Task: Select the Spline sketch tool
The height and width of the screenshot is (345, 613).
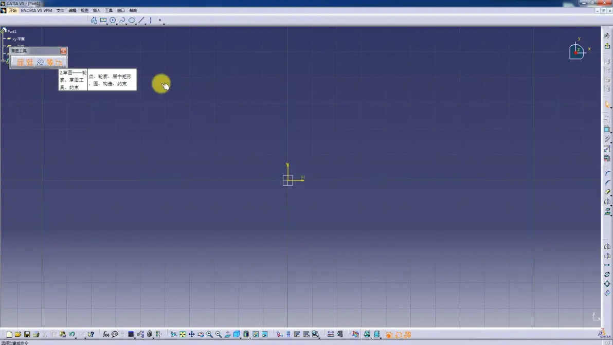Action: [x=122, y=20]
